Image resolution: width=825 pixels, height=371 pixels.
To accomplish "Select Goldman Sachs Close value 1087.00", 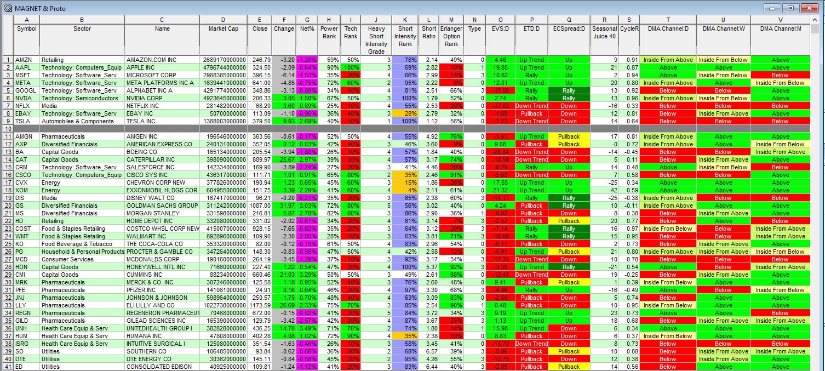I will tap(260, 206).
